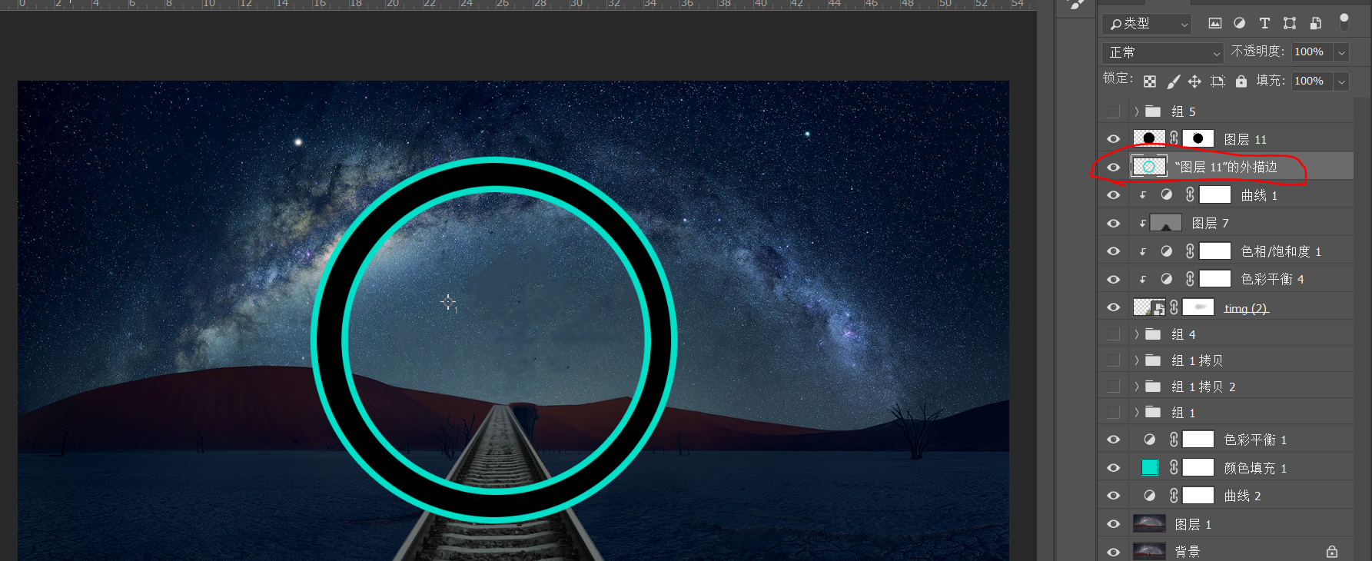1372x561 pixels.
Task: Select the timg (2) smart object thumbnail
Action: tap(1149, 307)
